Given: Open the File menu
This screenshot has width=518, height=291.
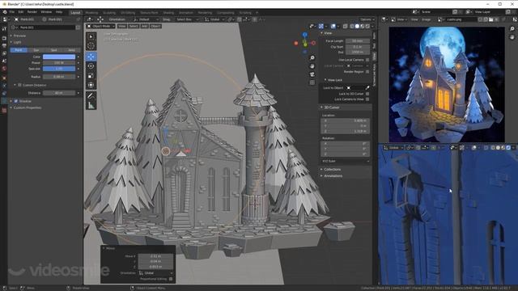Looking at the screenshot, I should (12, 12).
